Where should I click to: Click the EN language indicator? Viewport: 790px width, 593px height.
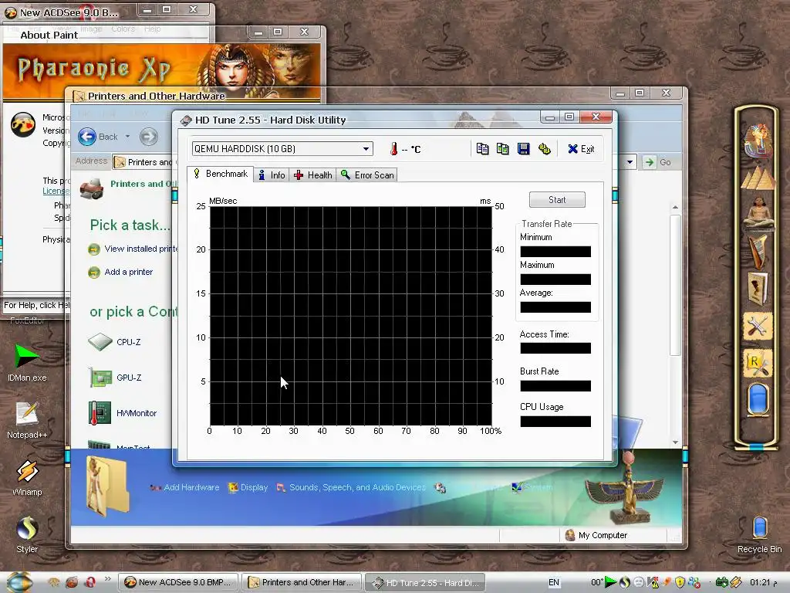(554, 582)
